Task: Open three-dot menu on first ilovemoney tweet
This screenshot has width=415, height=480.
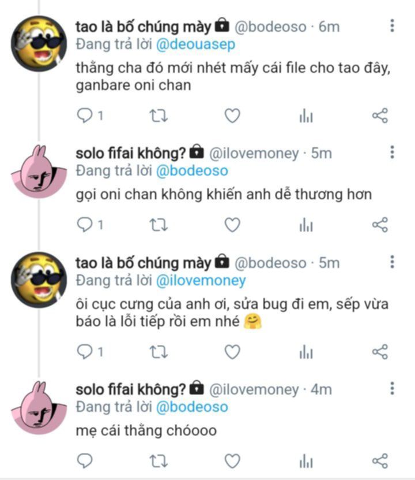Action: coord(392,152)
